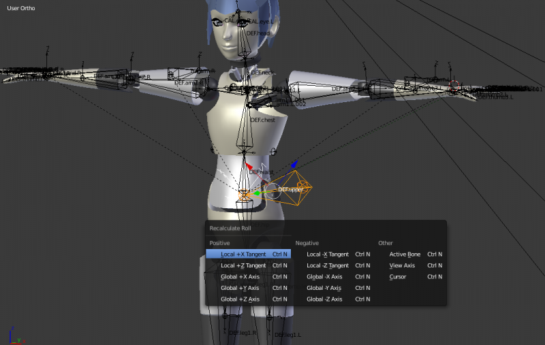Recalculate roll using Active Bone
Image resolution: width=545 pixels, height=345 pixels.
click(411, 254)
